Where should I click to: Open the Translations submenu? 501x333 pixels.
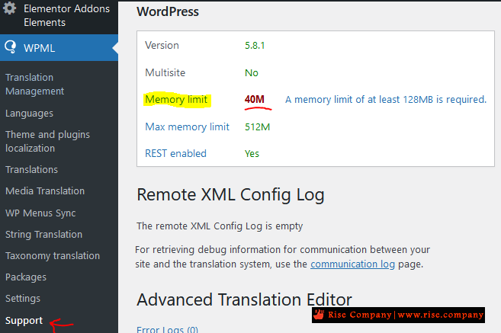coord(31,169)
